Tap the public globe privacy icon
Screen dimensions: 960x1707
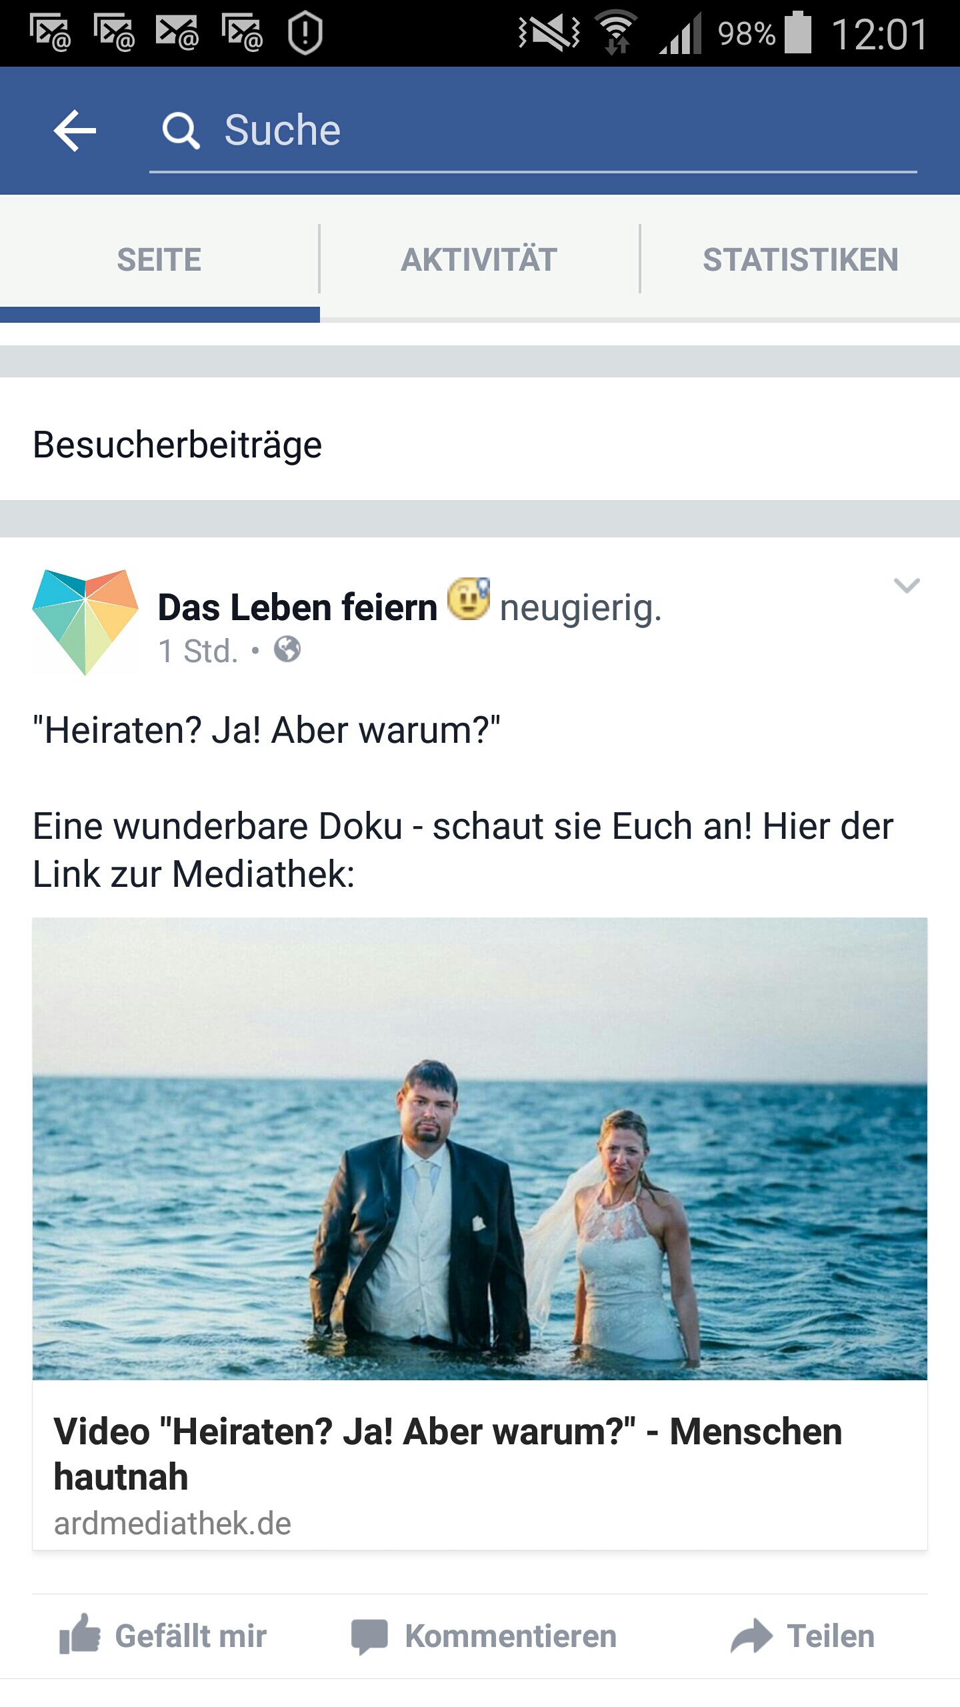tap(287, 649)
